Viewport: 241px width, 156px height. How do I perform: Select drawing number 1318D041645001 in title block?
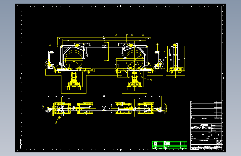tap(202, 147)
